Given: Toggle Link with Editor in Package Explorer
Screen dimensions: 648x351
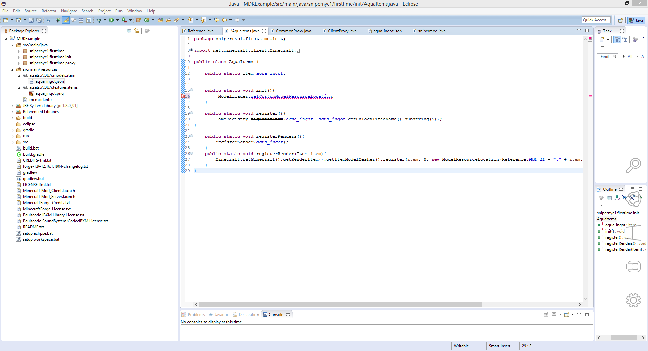Looking at the screenshot, I should (x=136, y=31).
